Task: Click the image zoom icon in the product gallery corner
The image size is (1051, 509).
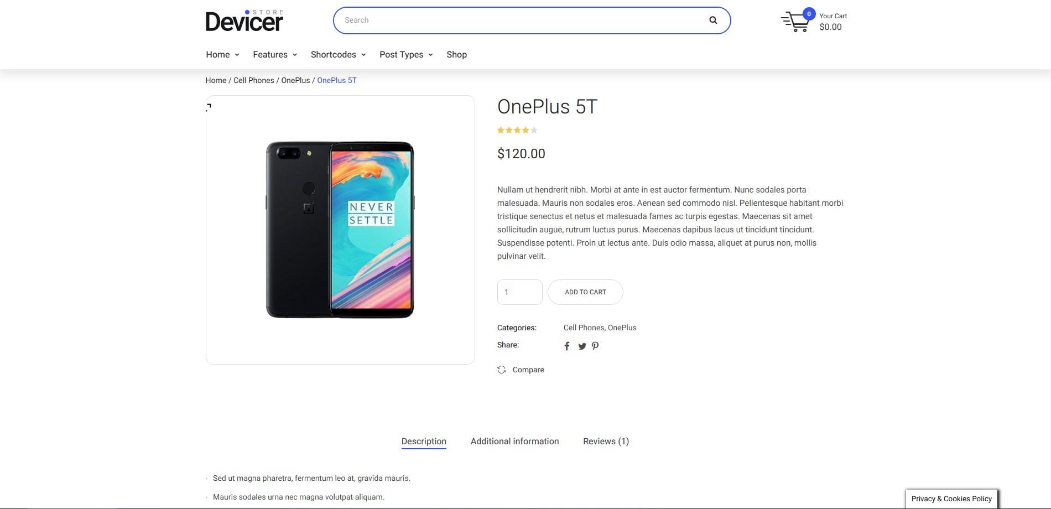Action: click(x=209, y=107)
